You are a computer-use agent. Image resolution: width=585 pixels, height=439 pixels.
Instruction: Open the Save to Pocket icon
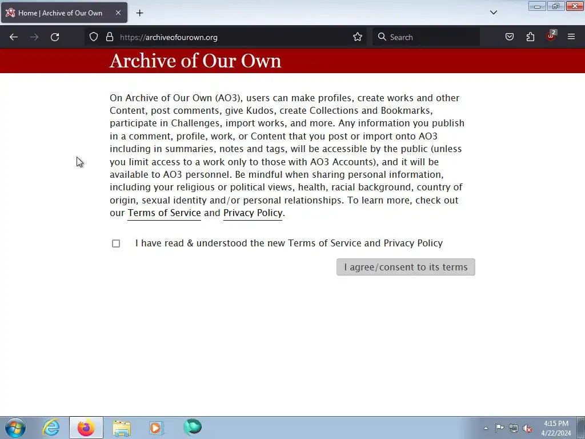pyautogui.click(x=510, y=37)
